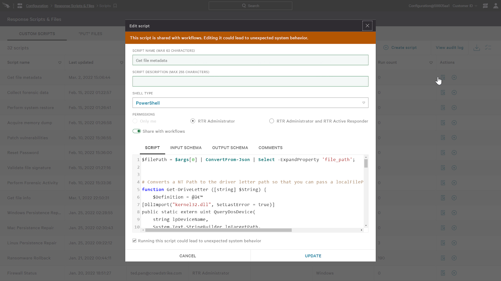The image size is (501, 281).
Task: Open the app switcher grid icon
Action: tap(20, 6)
